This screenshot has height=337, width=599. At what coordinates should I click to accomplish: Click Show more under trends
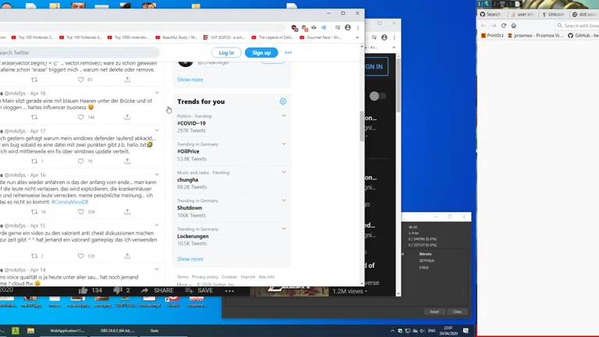click(x=190, y=259)
